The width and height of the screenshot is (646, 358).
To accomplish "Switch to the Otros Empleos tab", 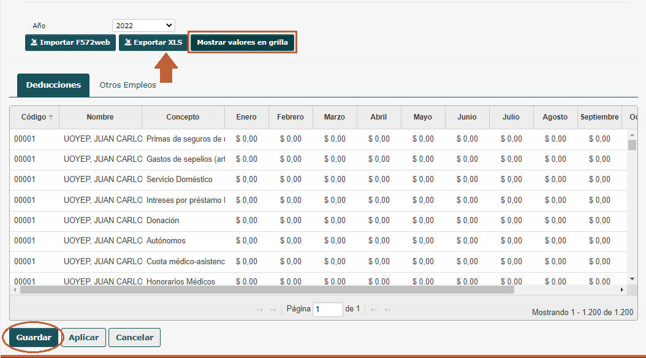I will (x=127, y=85).
